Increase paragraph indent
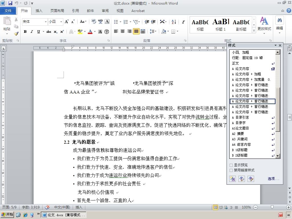 click(153, 22)
